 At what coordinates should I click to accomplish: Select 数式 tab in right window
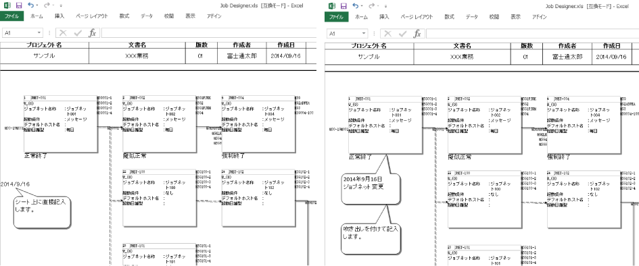point(450,17)
